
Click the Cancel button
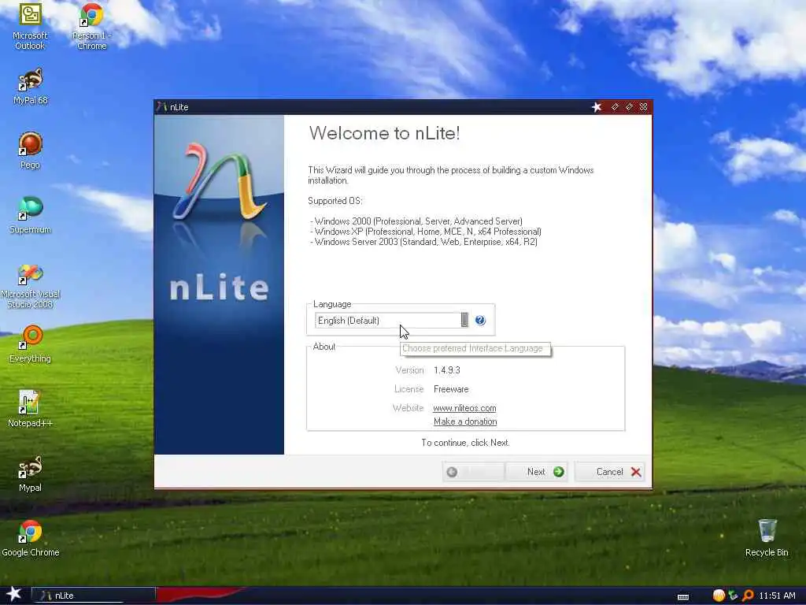tap(611, 472)
